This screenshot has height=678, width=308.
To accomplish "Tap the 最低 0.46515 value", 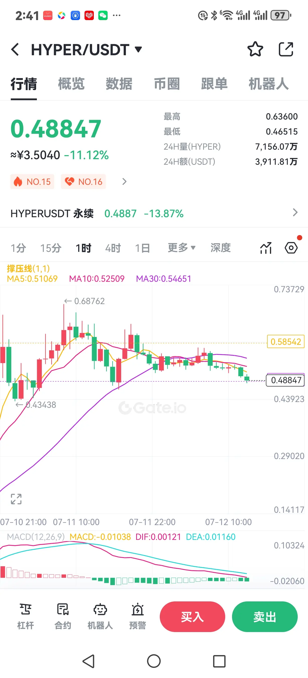I will coord(282,131).
